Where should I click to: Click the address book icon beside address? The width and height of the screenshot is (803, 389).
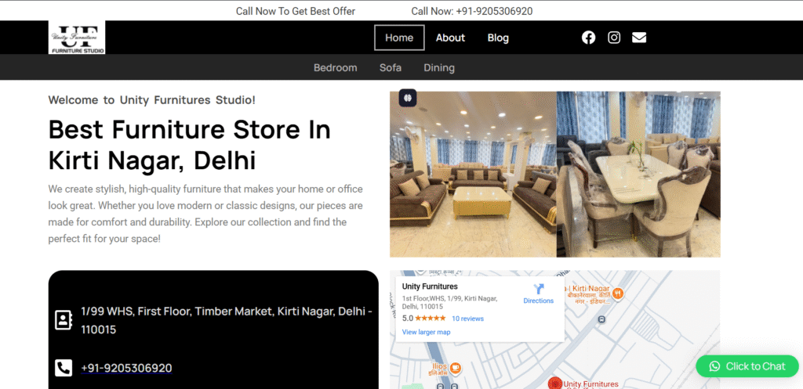point(64,319)
